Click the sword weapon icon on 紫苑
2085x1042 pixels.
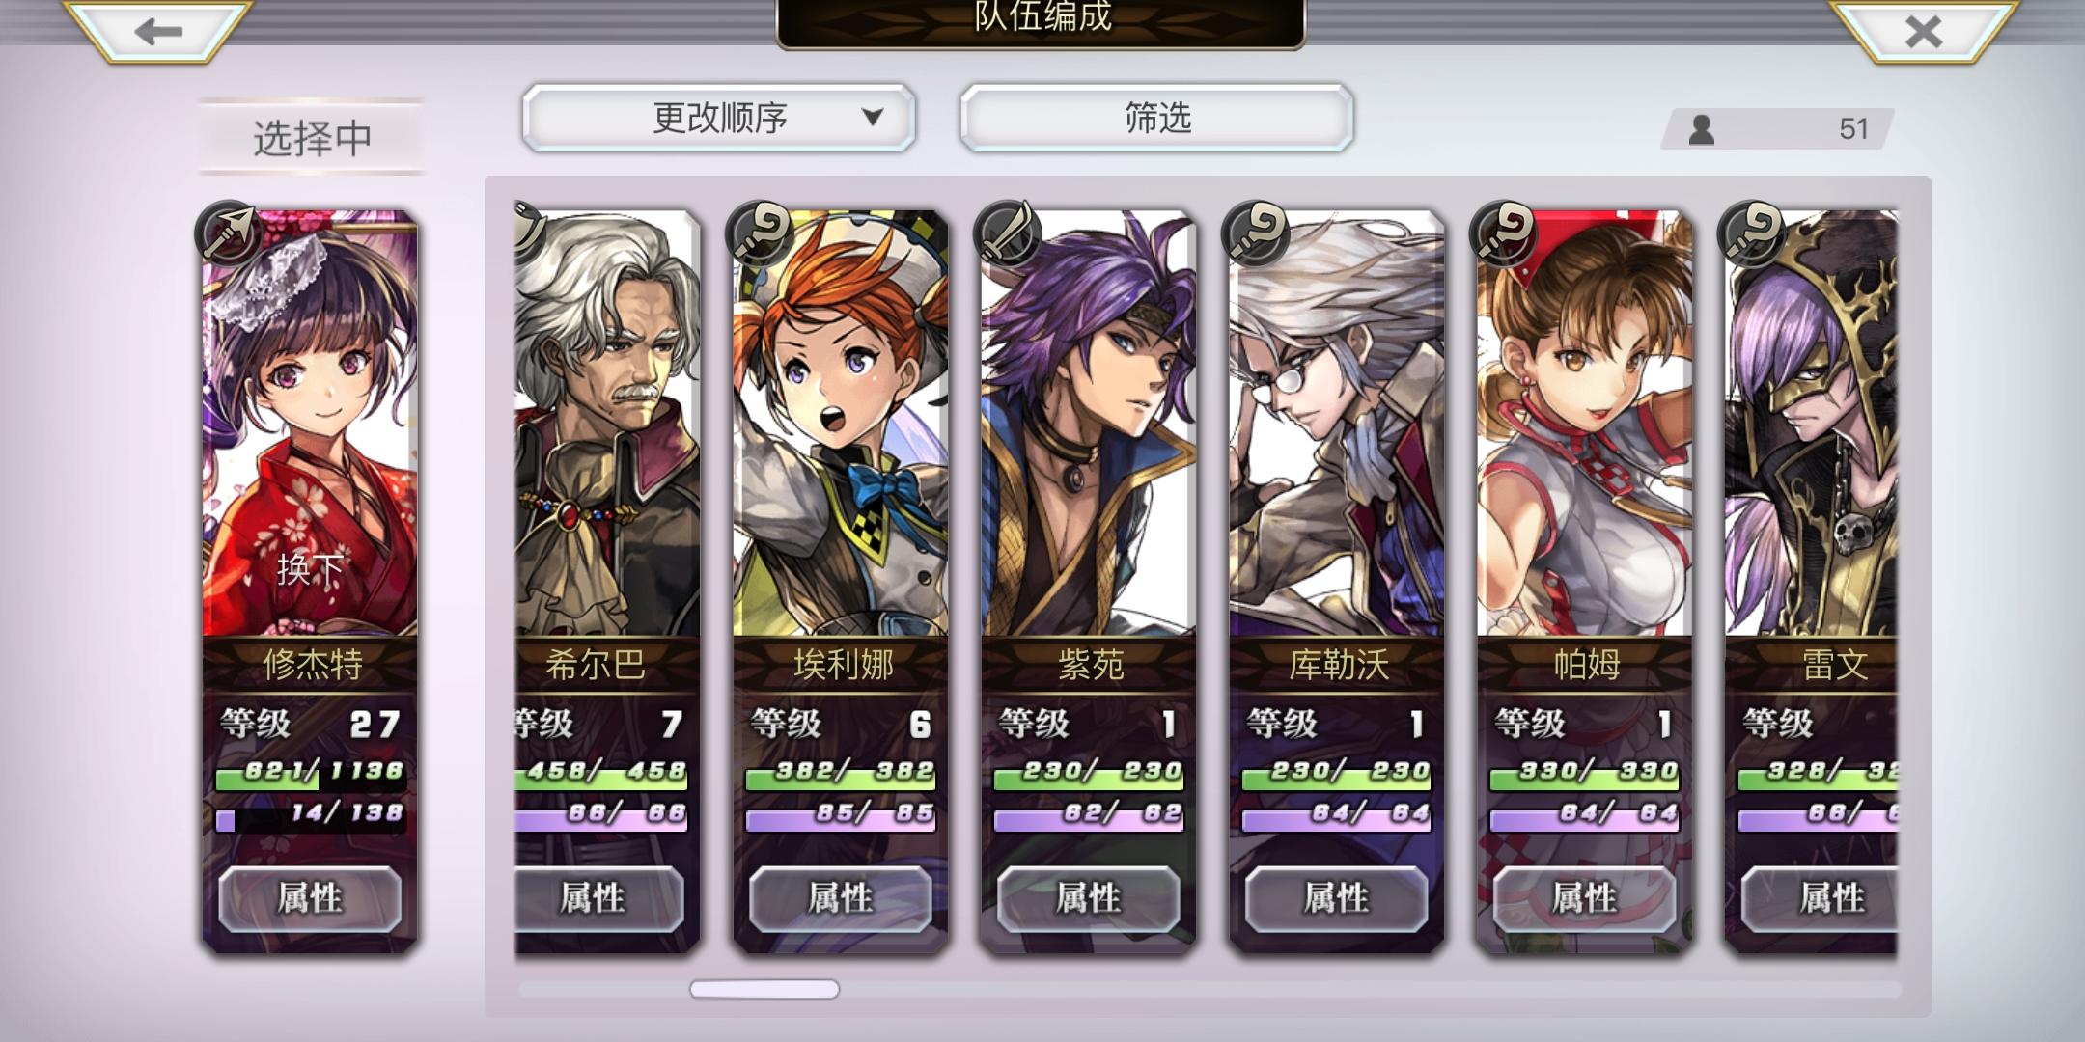[1008, 233]
